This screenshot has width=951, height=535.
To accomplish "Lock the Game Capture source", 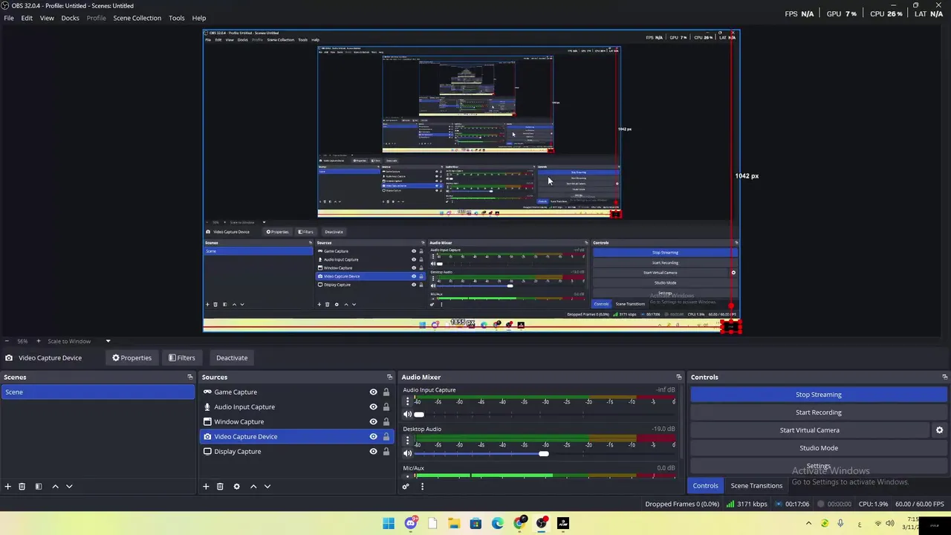I will (386, 392).
